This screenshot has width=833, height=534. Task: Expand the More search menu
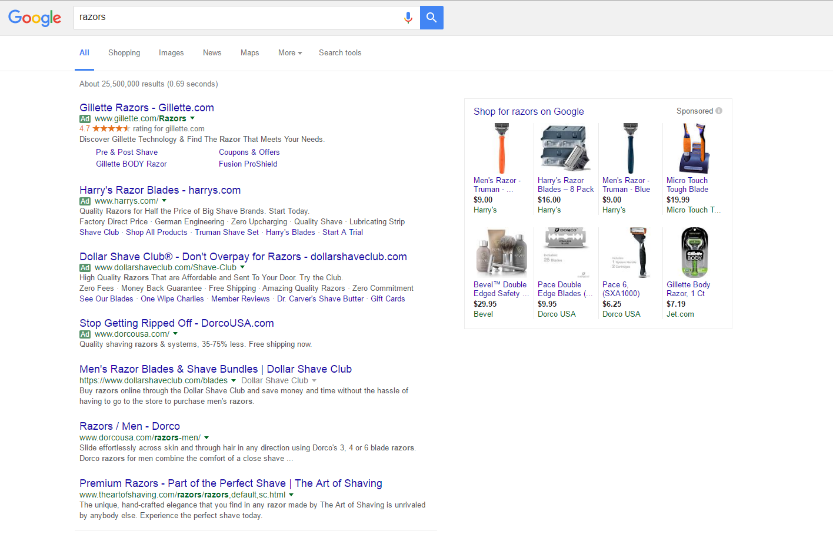pos(290,53)
